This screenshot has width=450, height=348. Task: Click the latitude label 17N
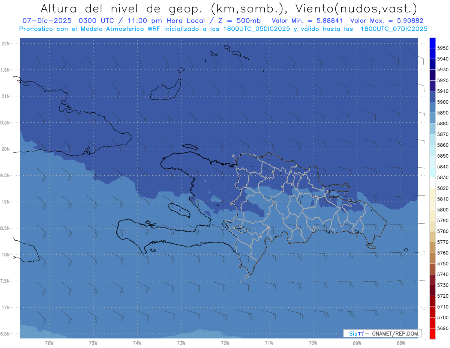(x=6, y=307)
